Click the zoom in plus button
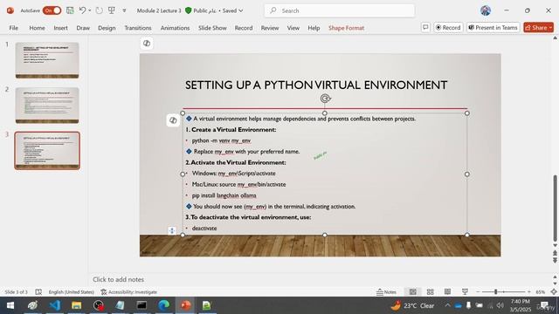This screenshot has width=559, height=314. 528,292
